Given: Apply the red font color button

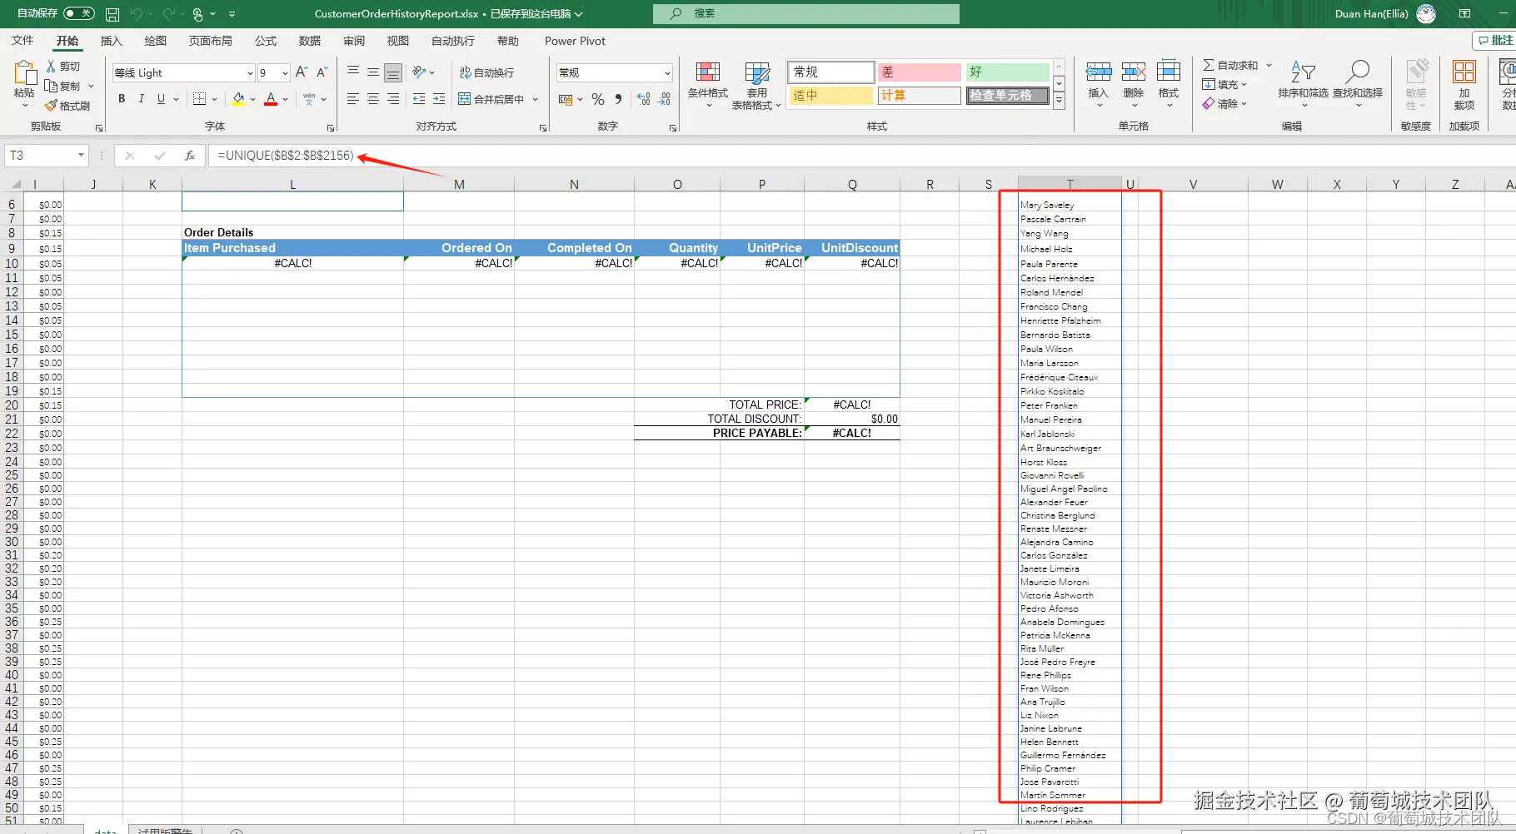Looking at the screenshot, I should pyautogui.click(x=271, y=99).
